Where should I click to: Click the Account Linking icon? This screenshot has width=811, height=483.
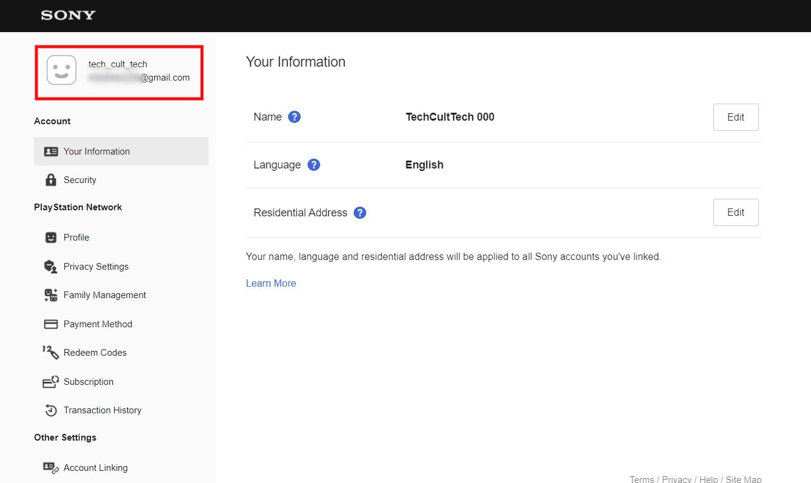click(x=51, y=468)
